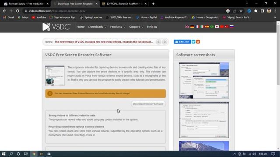Share page via Twitter icon
The height and width of the screenshot is (157, 280).
pos(193,42)
